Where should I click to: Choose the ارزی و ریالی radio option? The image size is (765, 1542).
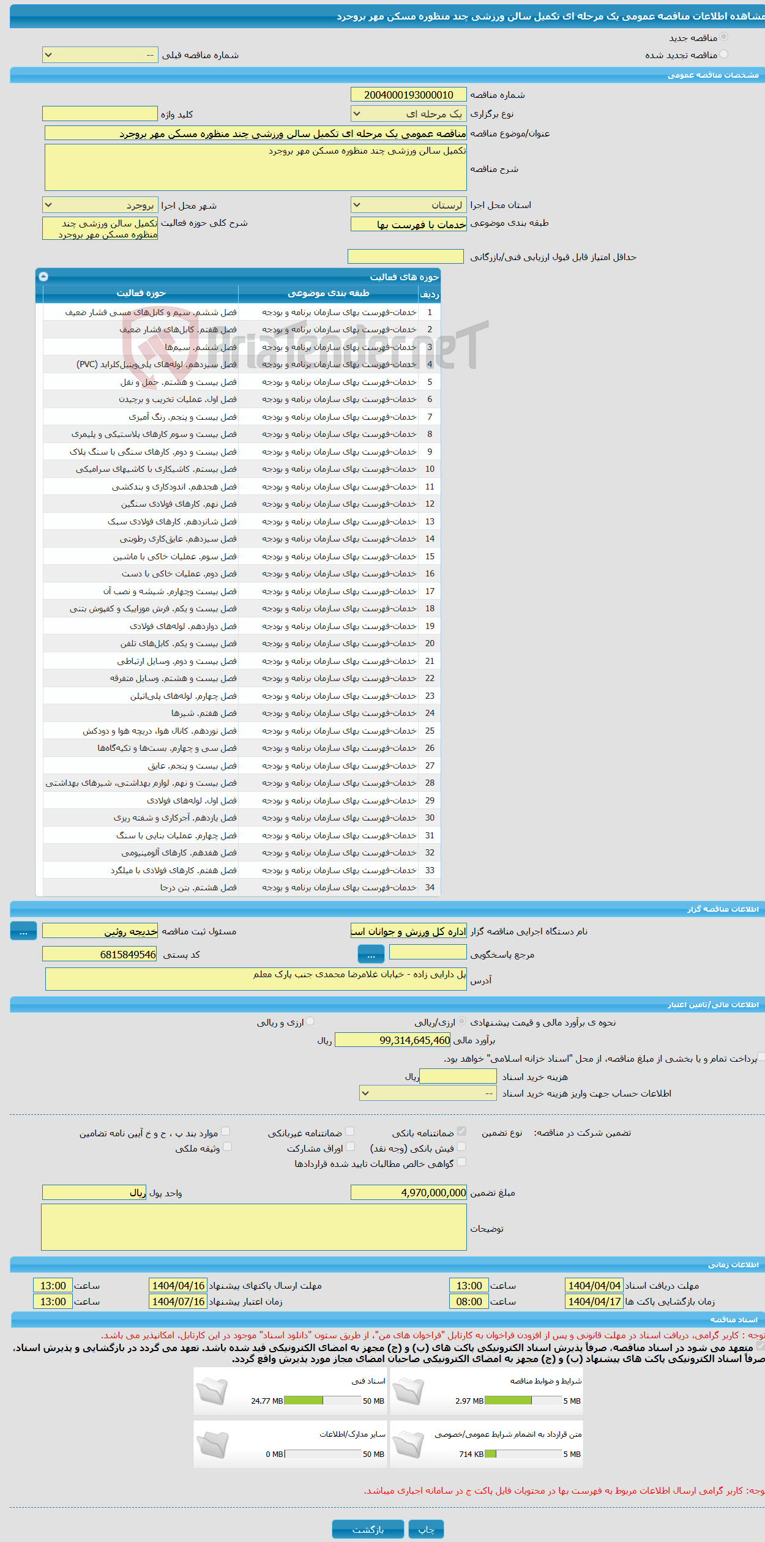point(310,1021)
